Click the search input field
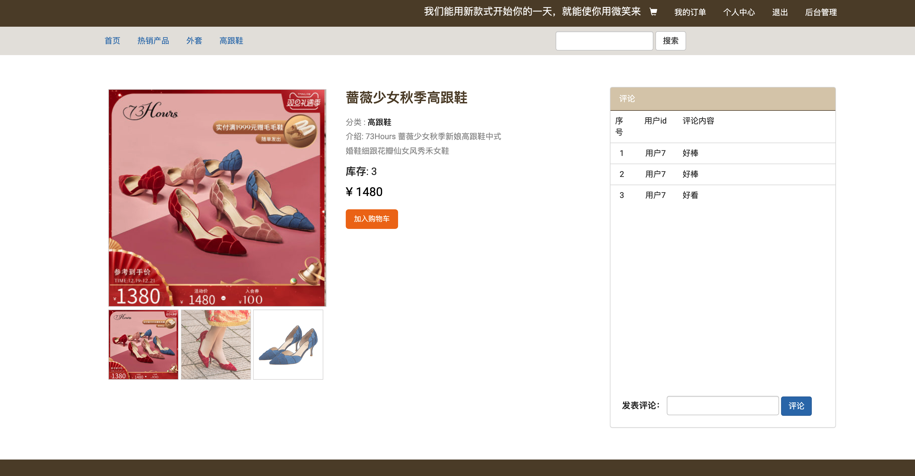915x476 pixels. tap(605, 40)
